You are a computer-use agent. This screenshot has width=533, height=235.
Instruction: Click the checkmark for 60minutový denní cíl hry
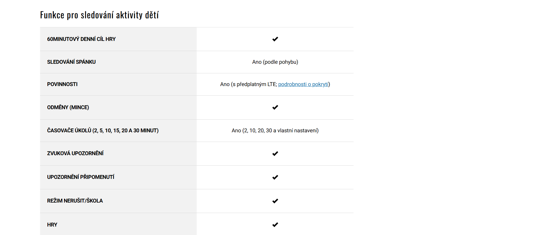click(x=275, y=39)
